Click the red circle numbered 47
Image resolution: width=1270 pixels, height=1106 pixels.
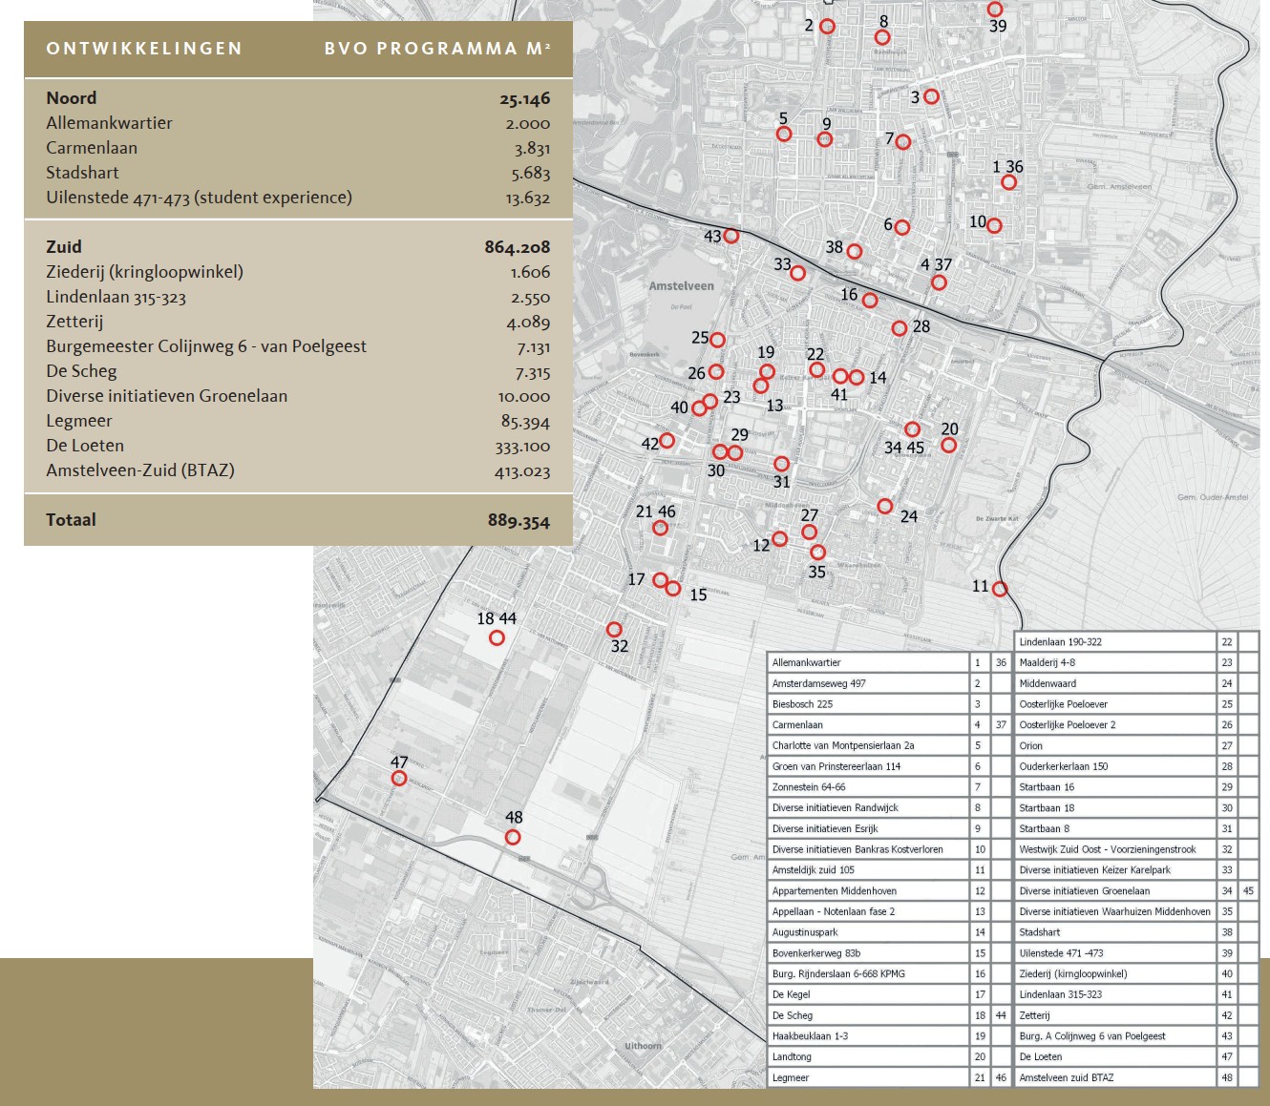[x=399, y=779]
